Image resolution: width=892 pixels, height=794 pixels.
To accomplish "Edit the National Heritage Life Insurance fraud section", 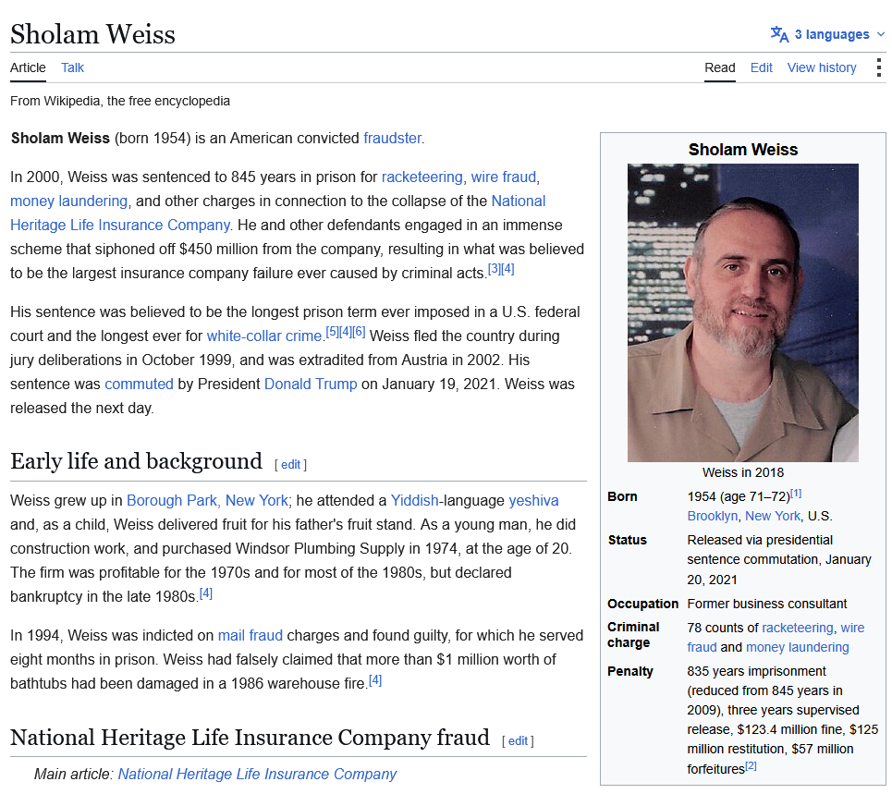I will [x=518, y=741].
